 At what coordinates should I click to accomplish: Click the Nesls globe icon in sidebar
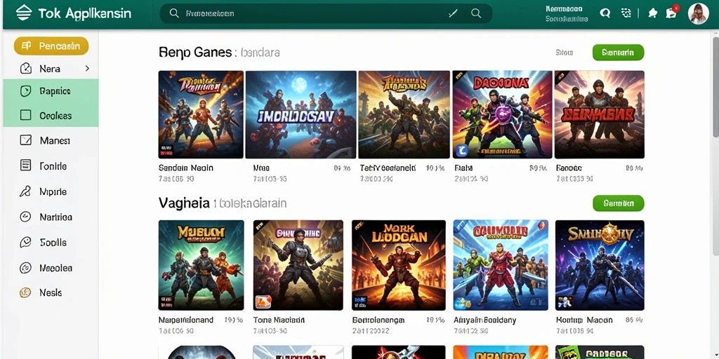[x=26, y=292]
